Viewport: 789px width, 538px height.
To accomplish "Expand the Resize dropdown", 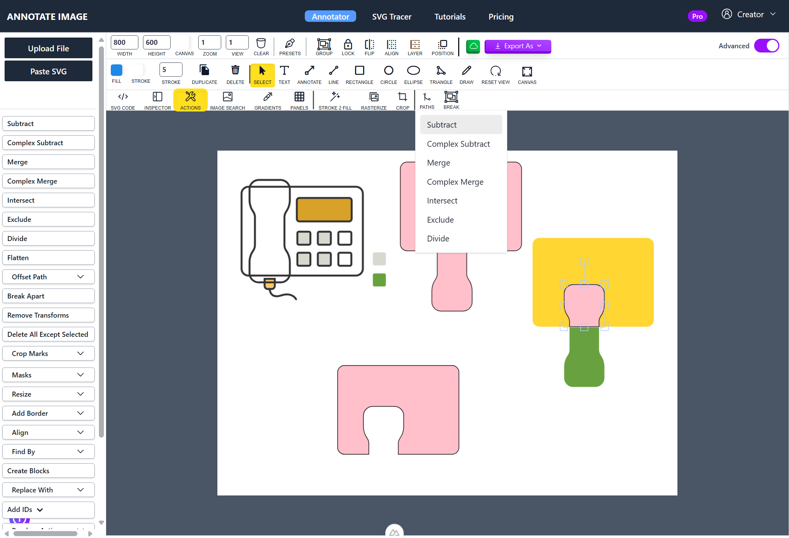I will pos(48,394).
